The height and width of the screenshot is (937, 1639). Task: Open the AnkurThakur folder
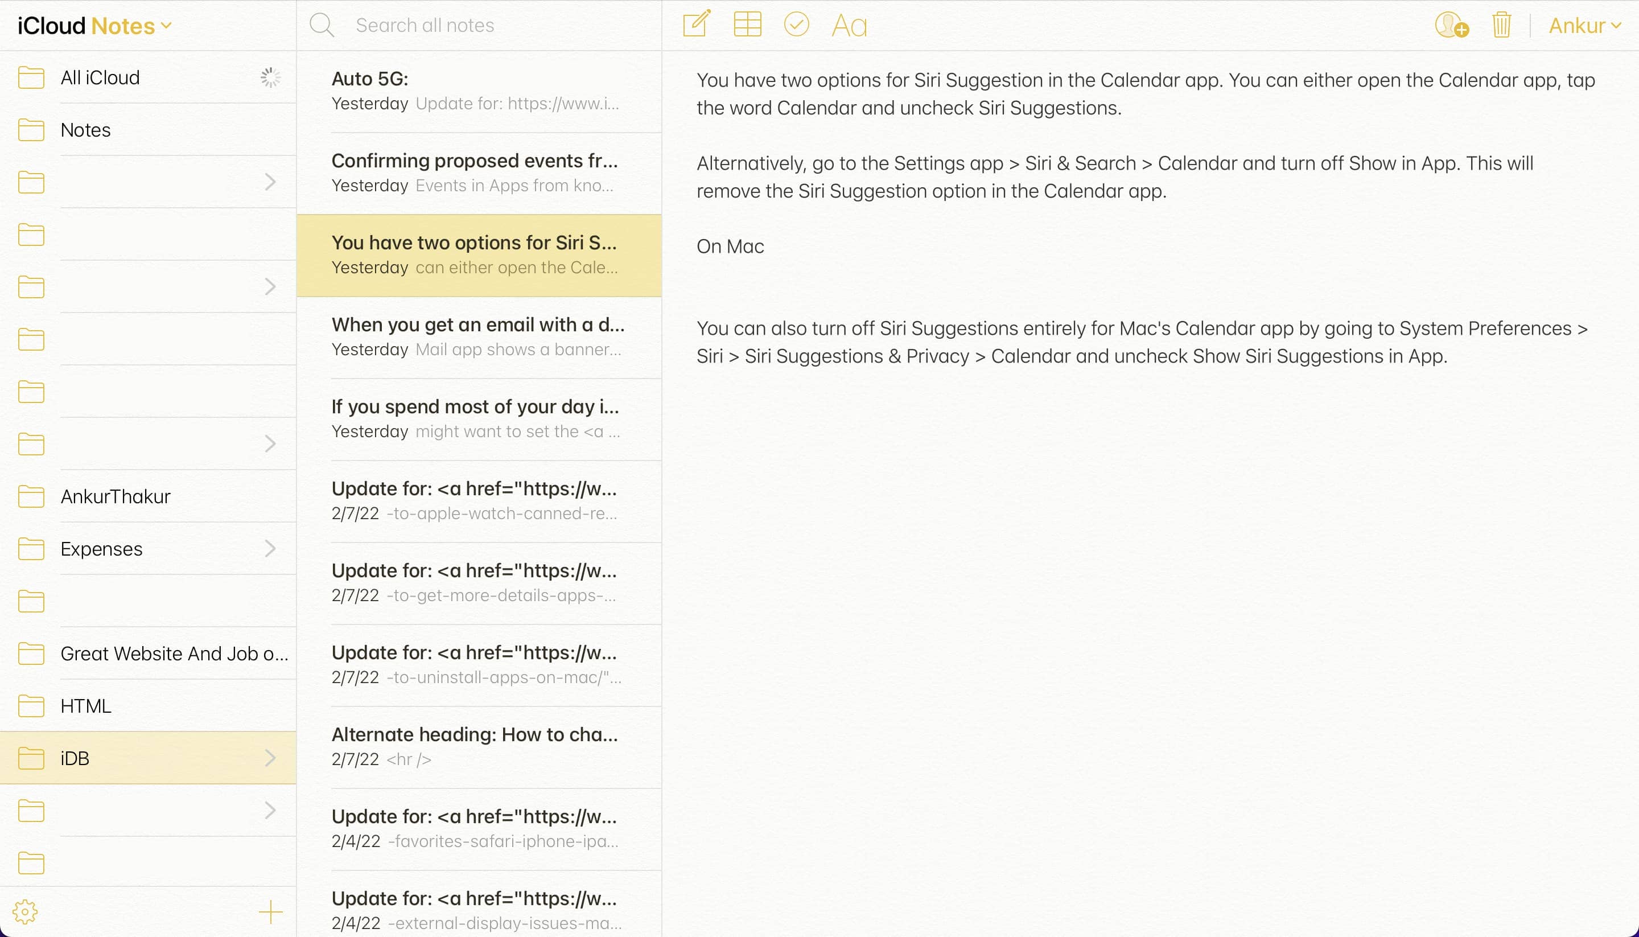tap(116, 496)
